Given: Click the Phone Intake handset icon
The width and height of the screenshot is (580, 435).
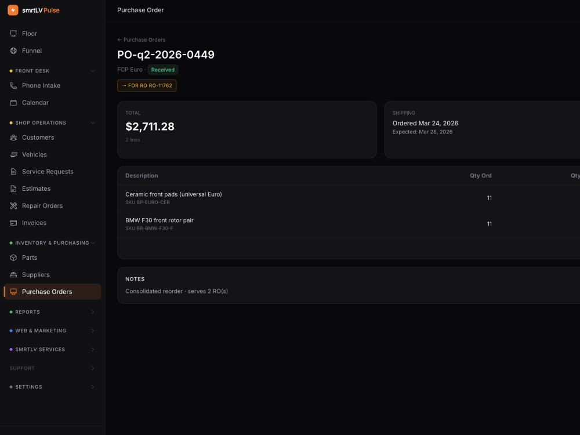Looking at the screenshot, I should click(x=13, y=85).
